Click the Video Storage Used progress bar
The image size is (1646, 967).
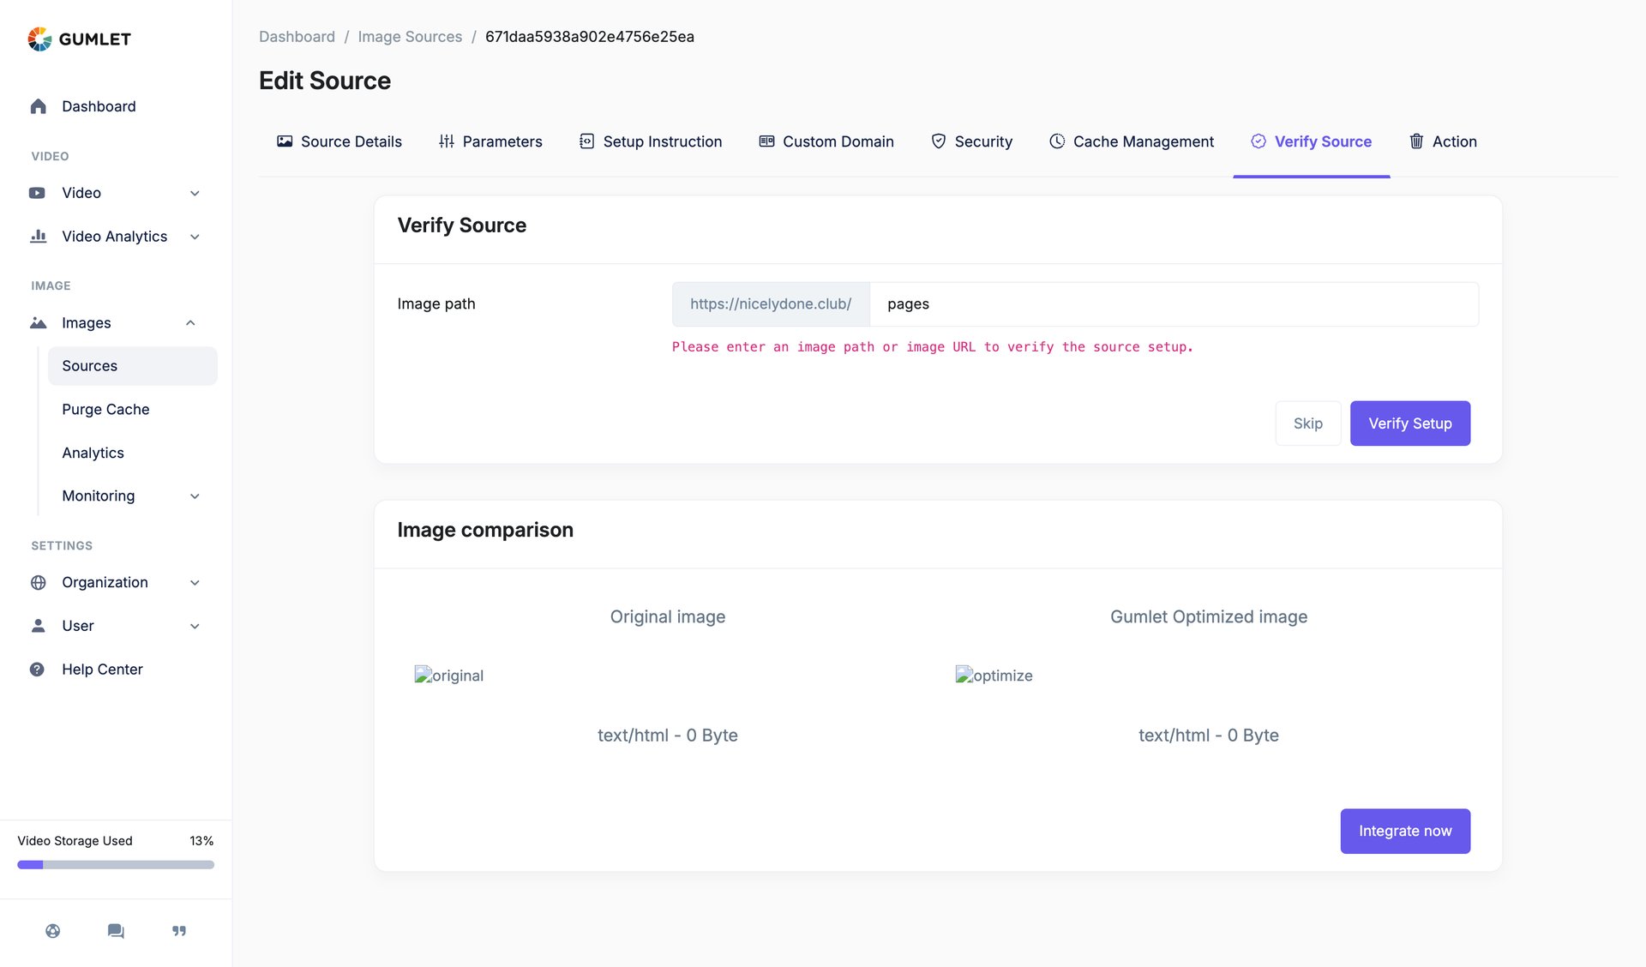pos(116,864)
